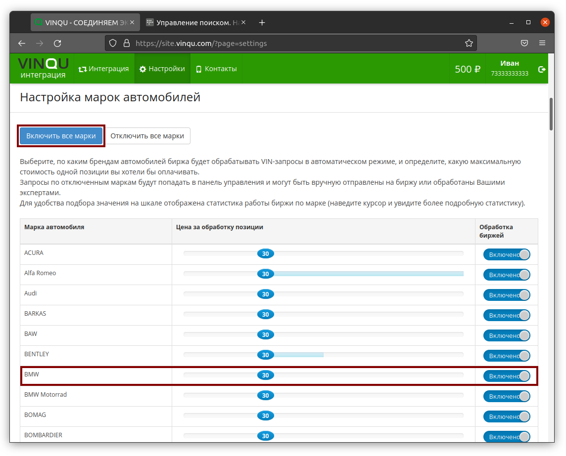Viewport: 566px width, 456px height.
Task: Click the Отключить все марки button
Action: [147, 136]
